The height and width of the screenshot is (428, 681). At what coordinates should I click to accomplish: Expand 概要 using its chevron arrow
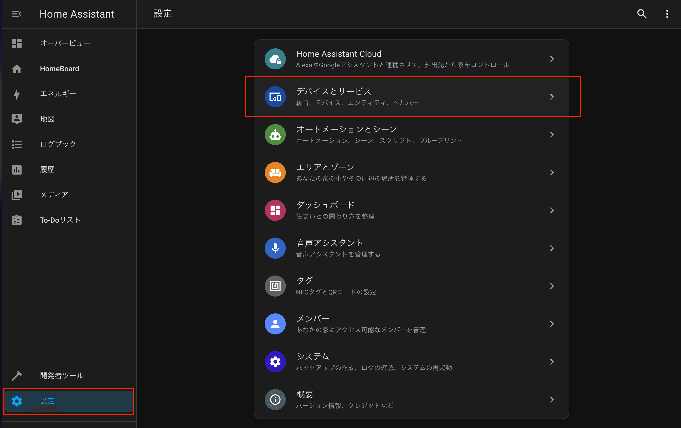552,399
